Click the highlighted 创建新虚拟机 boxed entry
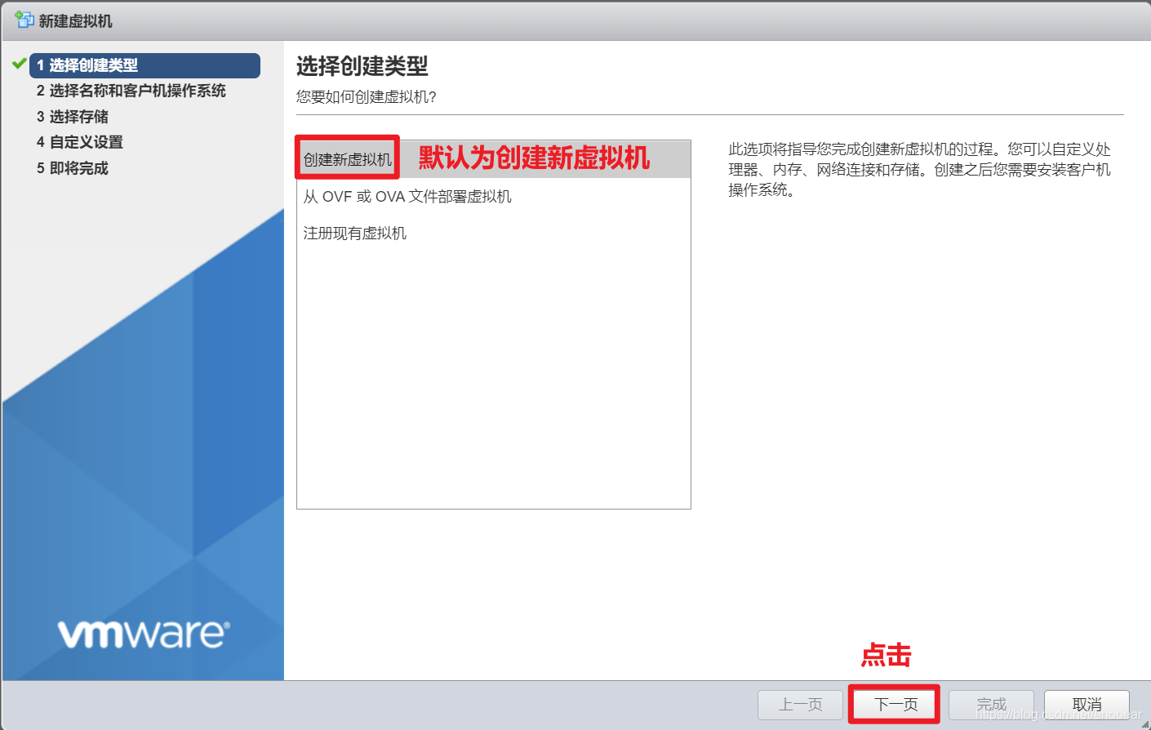 click(x=346, y=158)
